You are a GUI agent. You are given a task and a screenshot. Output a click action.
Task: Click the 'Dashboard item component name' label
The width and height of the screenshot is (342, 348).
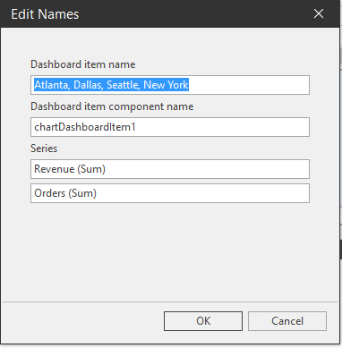(112, 106)
